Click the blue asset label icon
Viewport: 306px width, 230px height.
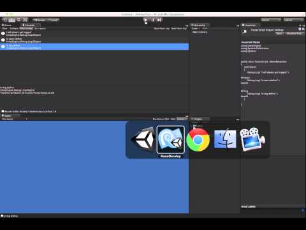[303, 210]
